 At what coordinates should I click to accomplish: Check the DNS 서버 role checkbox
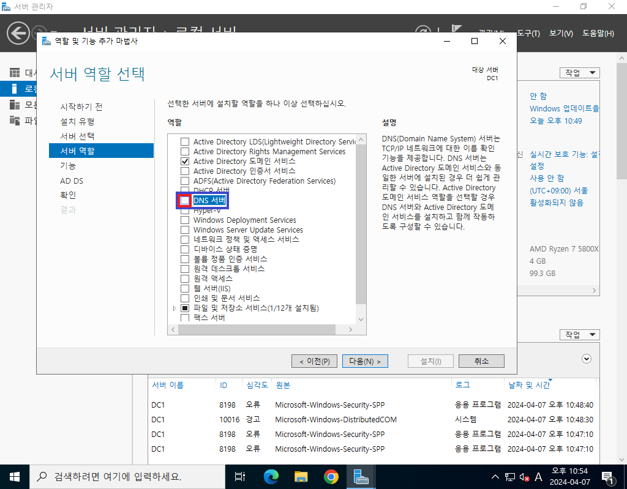pyautogui.click(x=185, y=200)
